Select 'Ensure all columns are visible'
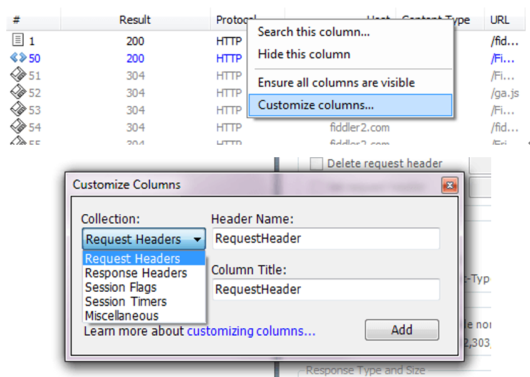This screenshot has height=377, width=530. [x=350, y=83]
